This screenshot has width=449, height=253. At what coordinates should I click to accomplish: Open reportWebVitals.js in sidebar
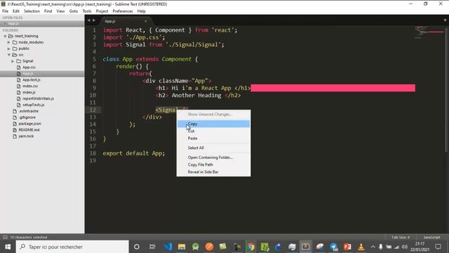coord(38,98)
